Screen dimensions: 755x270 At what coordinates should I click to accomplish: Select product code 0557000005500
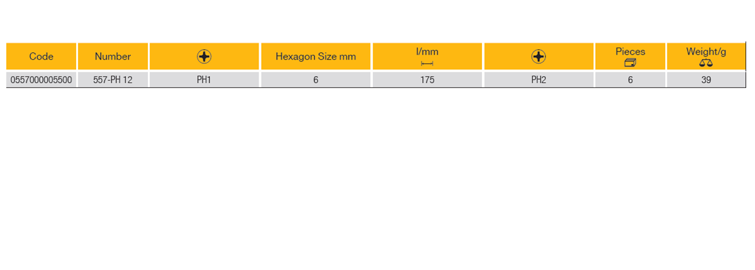point(42,80)
